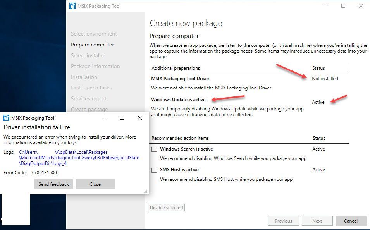Open the logs folder path link
370x230 pixels.
coord(79,158)
